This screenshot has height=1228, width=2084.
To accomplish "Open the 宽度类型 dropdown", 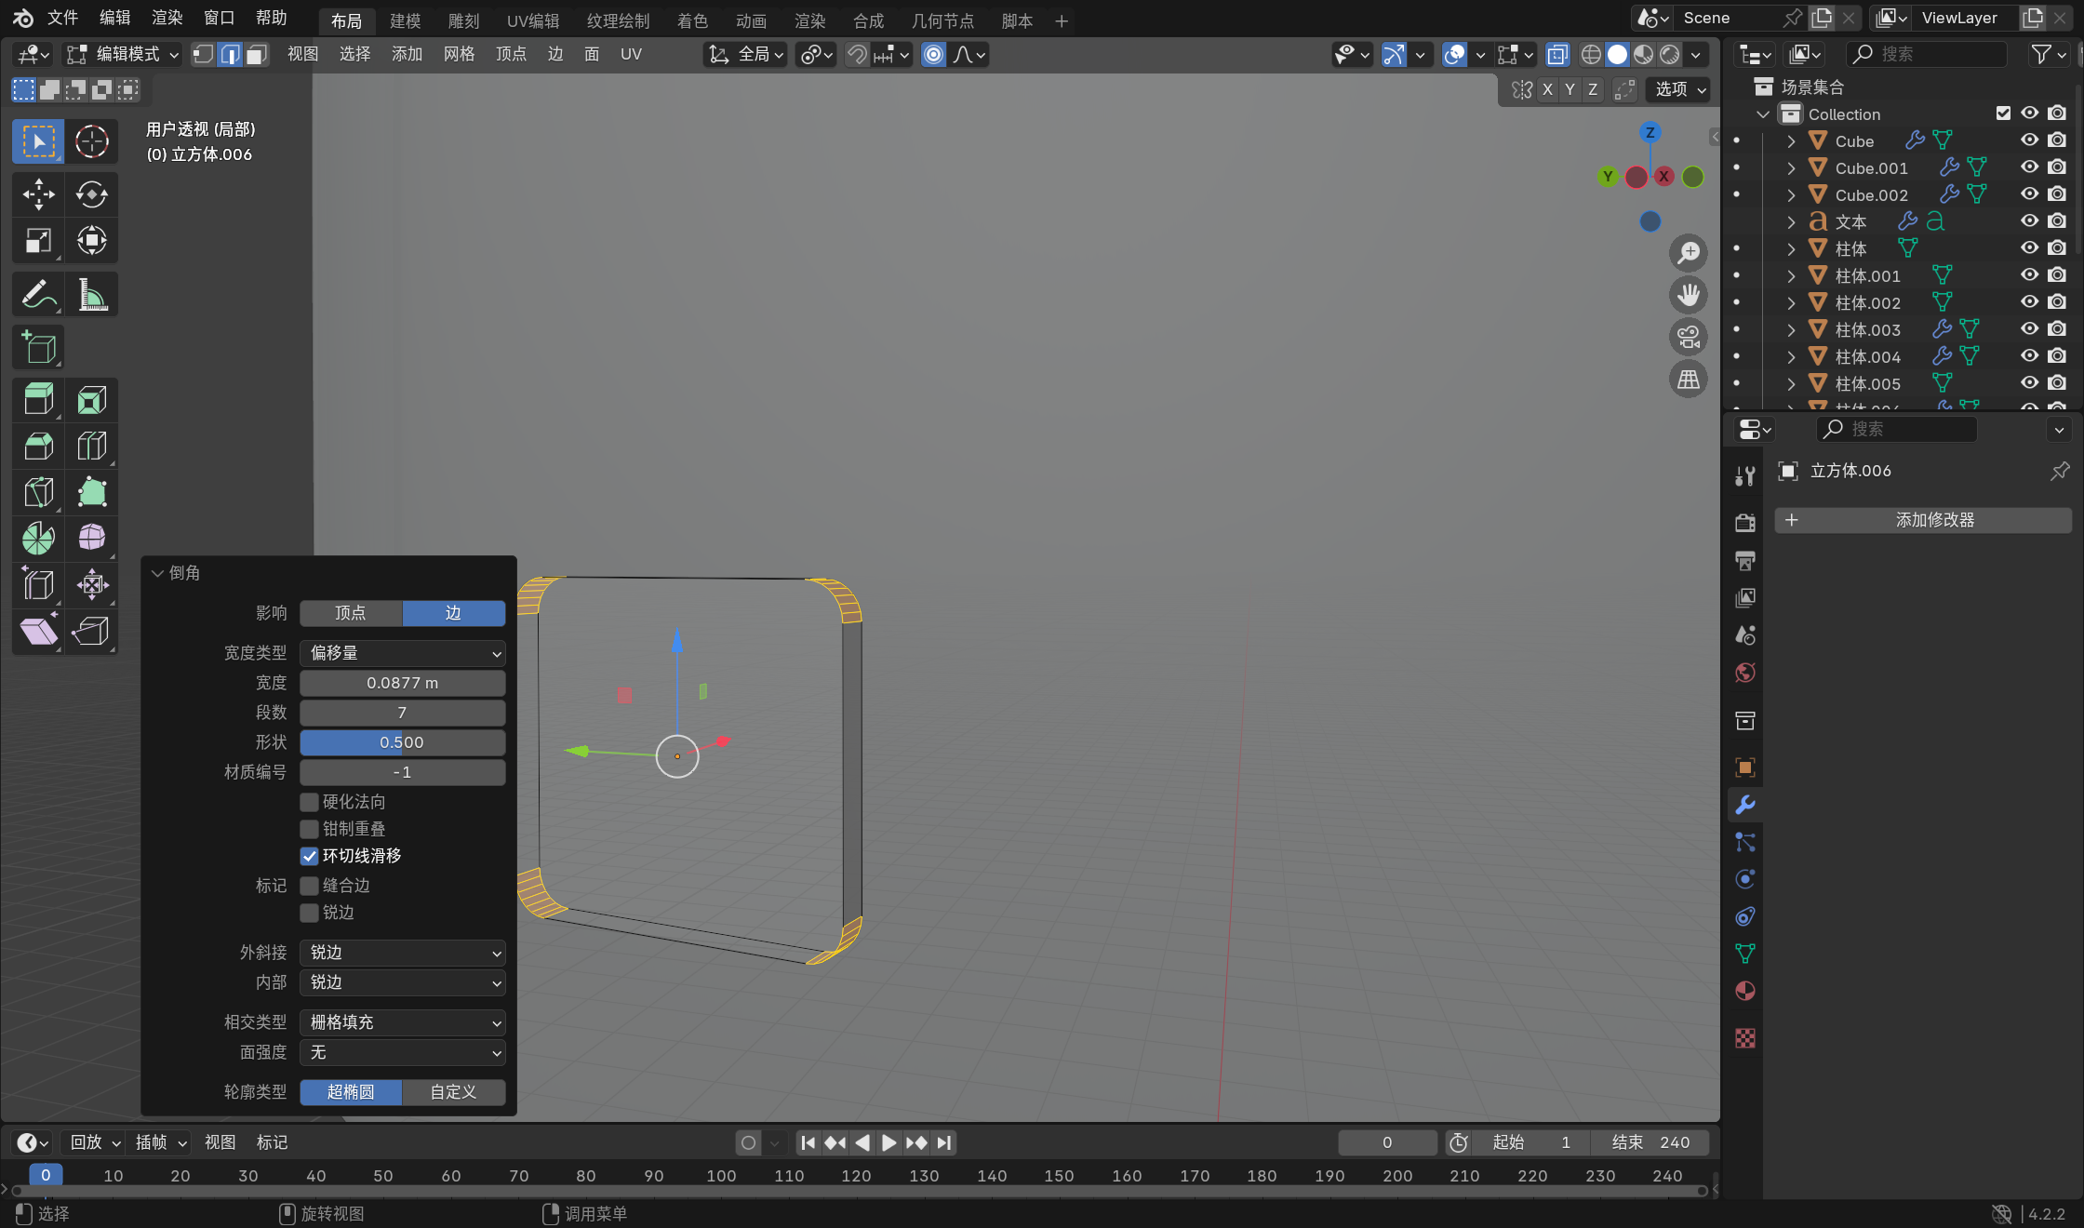I will click(x=402, y=653).
